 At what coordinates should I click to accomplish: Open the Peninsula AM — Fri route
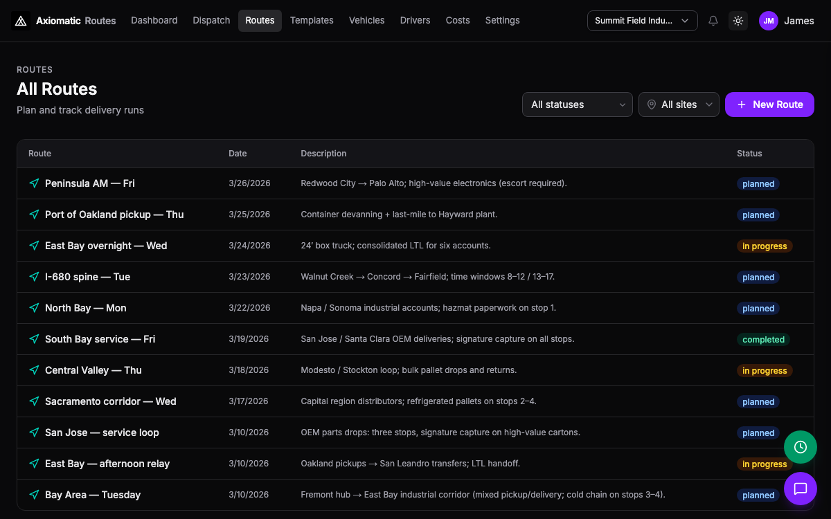point(90,183)
